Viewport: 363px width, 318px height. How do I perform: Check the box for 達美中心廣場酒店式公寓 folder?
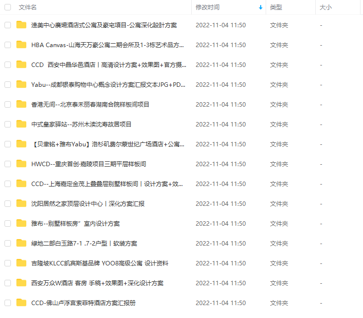coord(7,25)
